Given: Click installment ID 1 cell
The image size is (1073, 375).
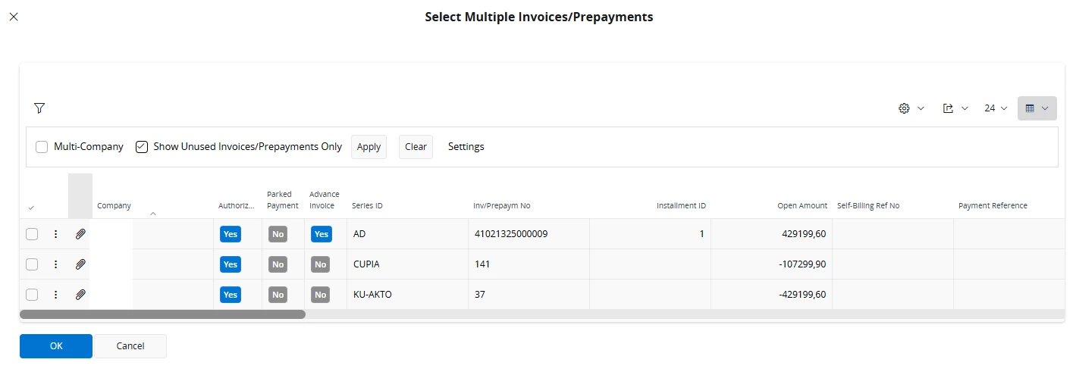Looking at the screenshot, I should pos(650,234).
